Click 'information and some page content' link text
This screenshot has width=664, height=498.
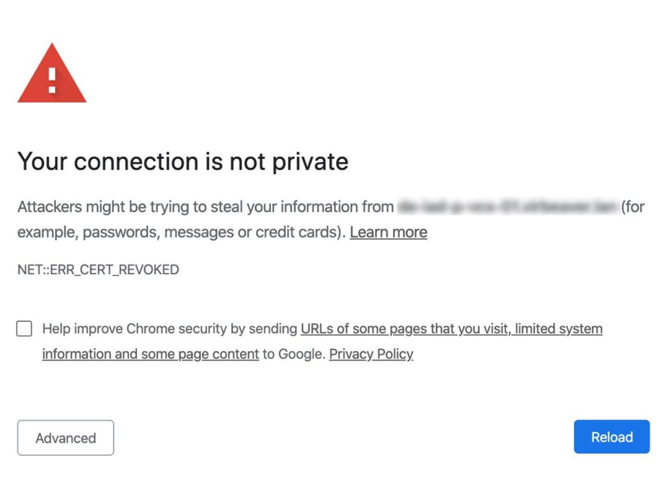tap(150, 354)
